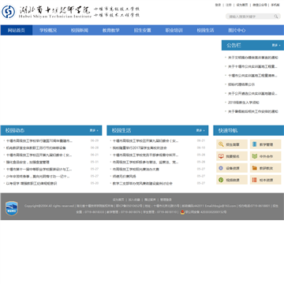Open 校园生活 article mentioning 2017留学生 dated 06-10
Screen dimensions: 284x284
[x=140, y=148]
